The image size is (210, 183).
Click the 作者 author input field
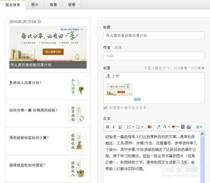(x=154, y=56)
